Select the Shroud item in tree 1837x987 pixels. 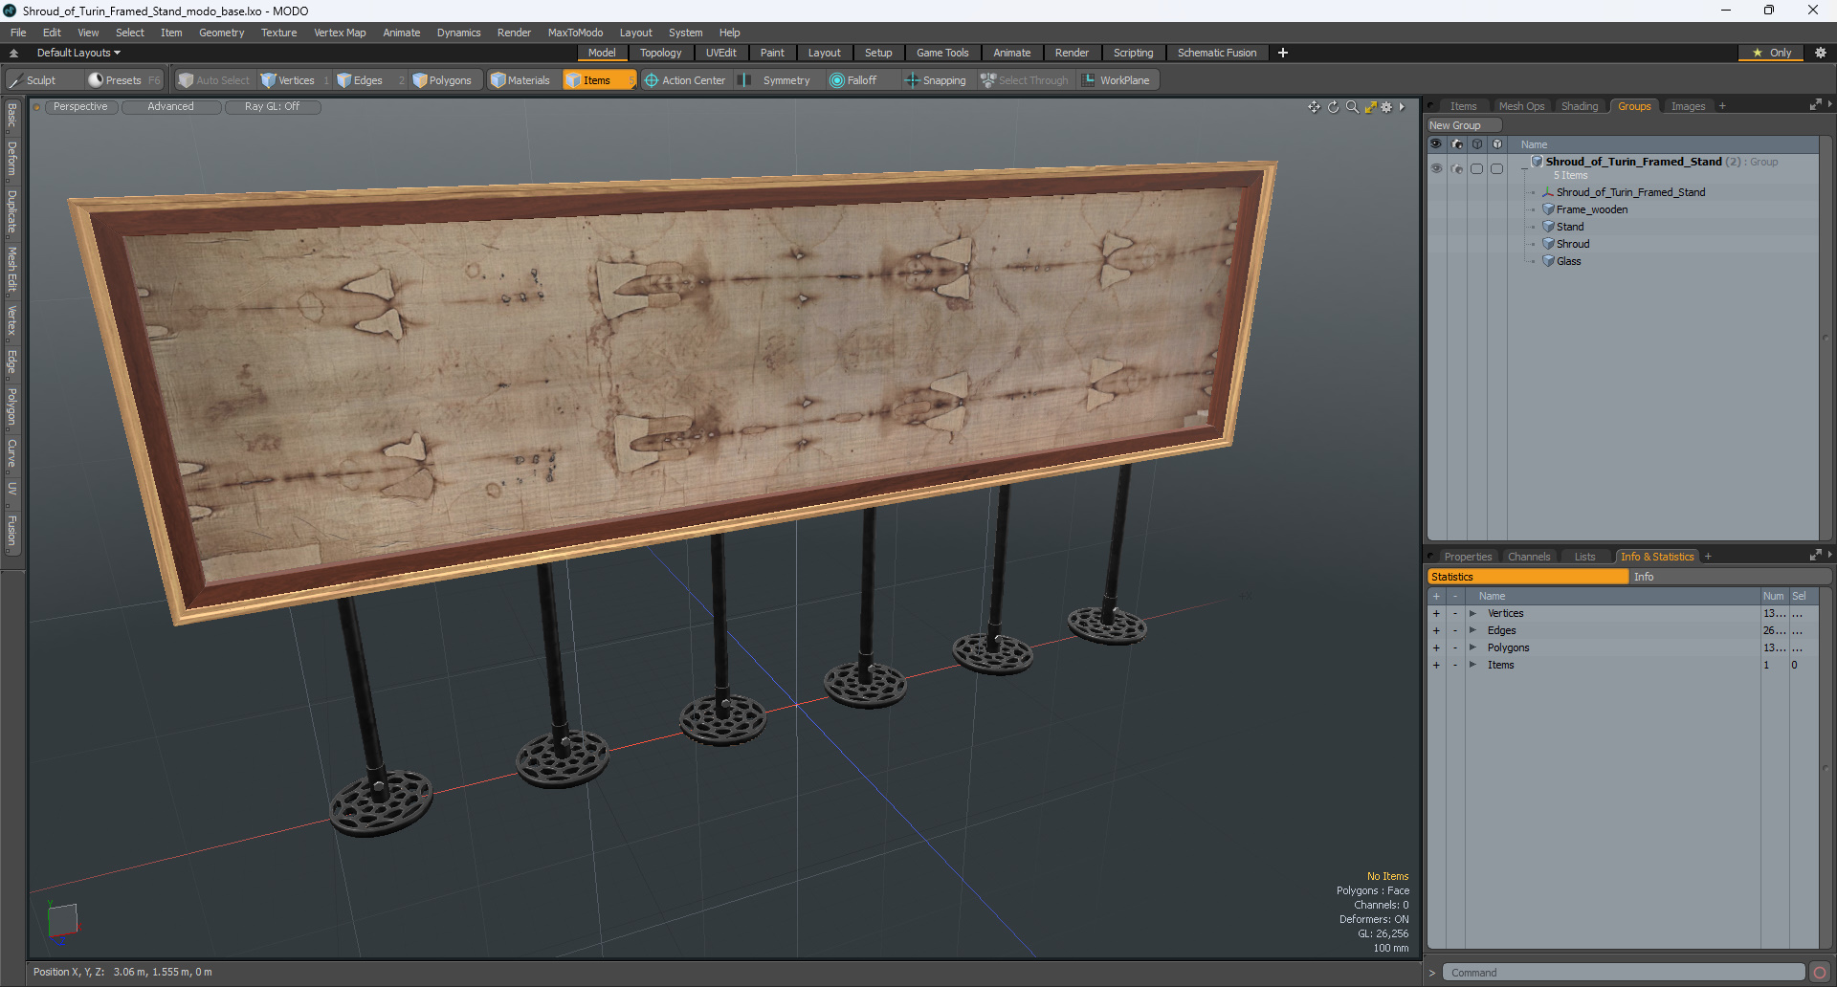pyautogui.click(x=1573, y=244)
